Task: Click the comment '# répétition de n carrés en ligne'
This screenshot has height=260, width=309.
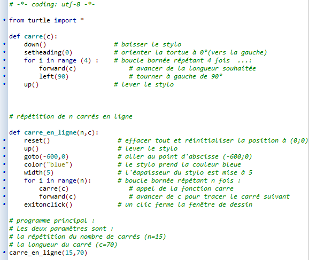Action: (x=71, y=116)
